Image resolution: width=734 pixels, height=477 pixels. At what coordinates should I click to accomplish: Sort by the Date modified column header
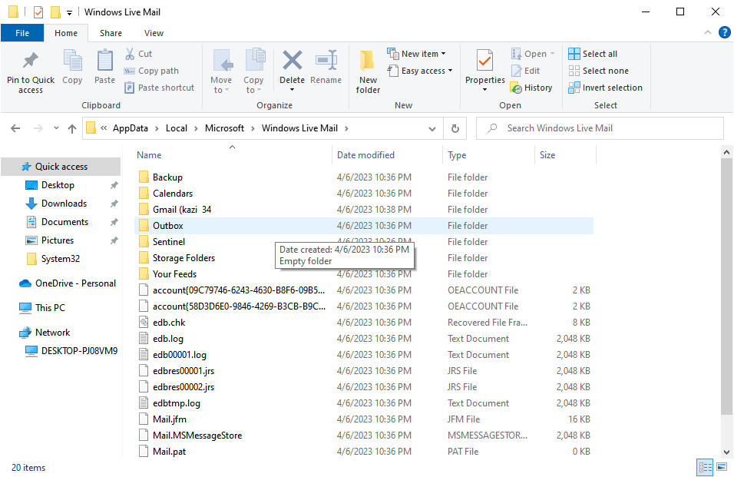[x=387, y=155]
